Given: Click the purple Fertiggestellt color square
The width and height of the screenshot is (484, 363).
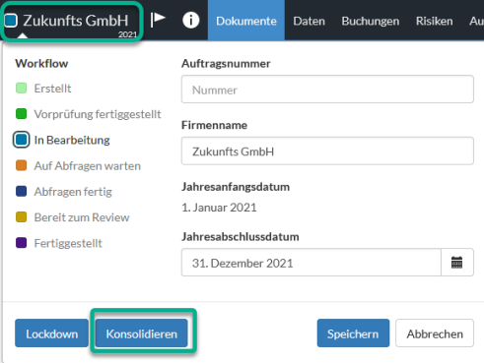Looking at the screenshot, I should point(22,243).
